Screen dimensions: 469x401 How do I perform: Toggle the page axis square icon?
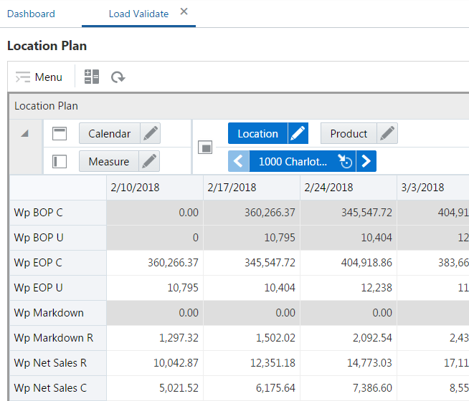pos(206,148)
